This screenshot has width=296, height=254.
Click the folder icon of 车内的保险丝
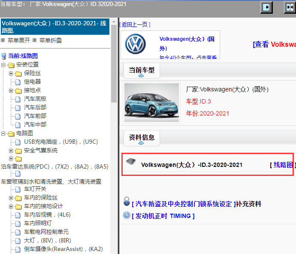18,198
